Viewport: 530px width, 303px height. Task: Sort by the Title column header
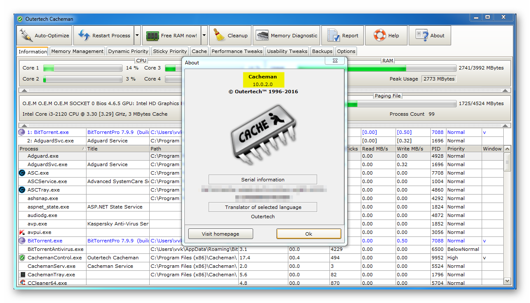(x=117, y=149)
